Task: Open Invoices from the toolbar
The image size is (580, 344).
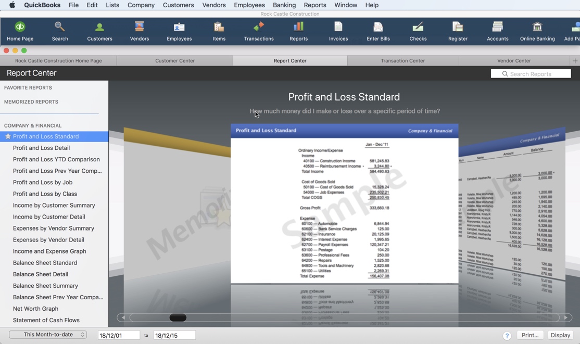Action: click(338, 30)
